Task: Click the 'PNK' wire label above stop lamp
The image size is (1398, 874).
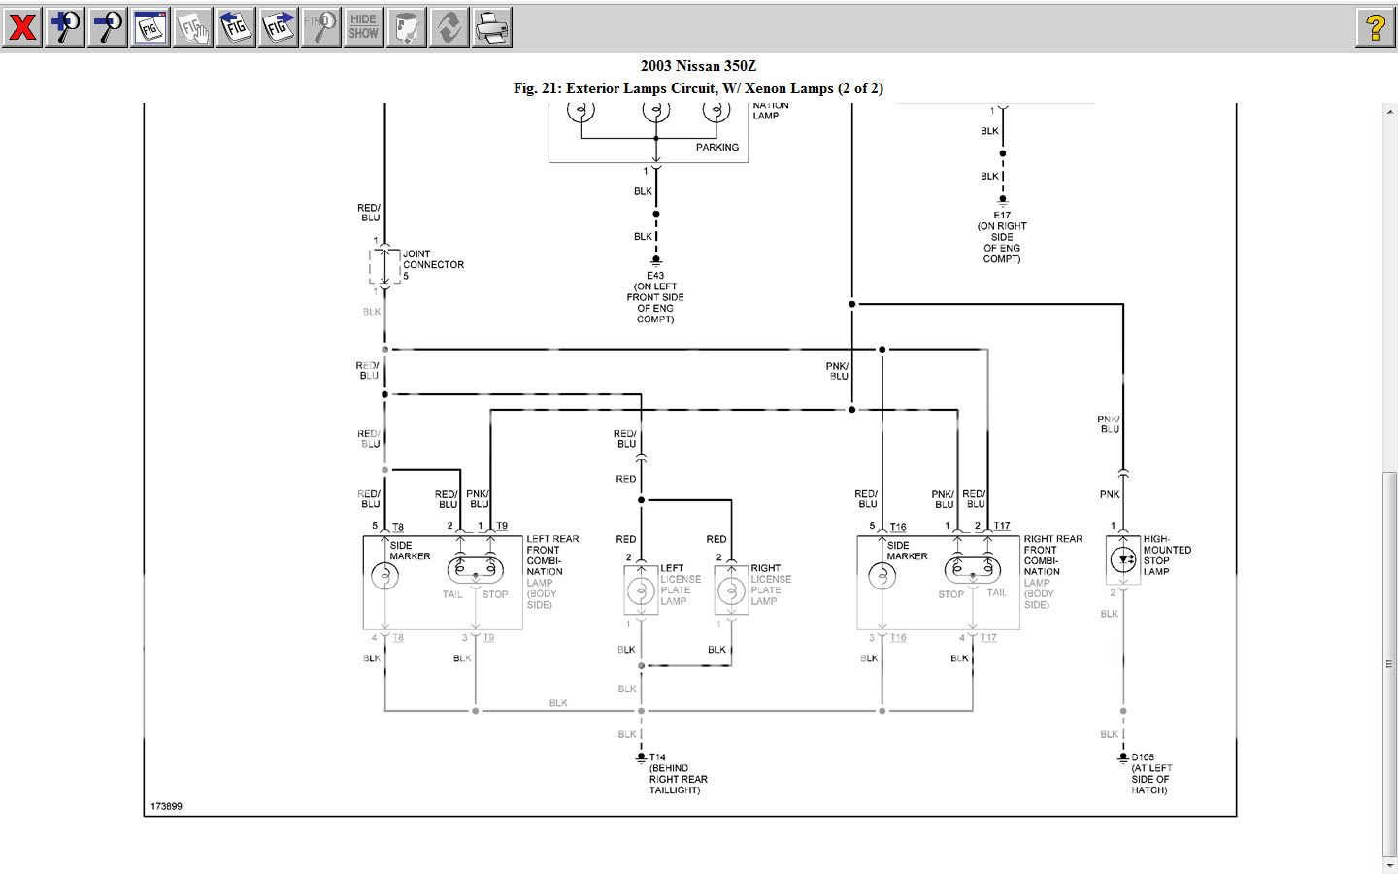Action: (1110, 494)
